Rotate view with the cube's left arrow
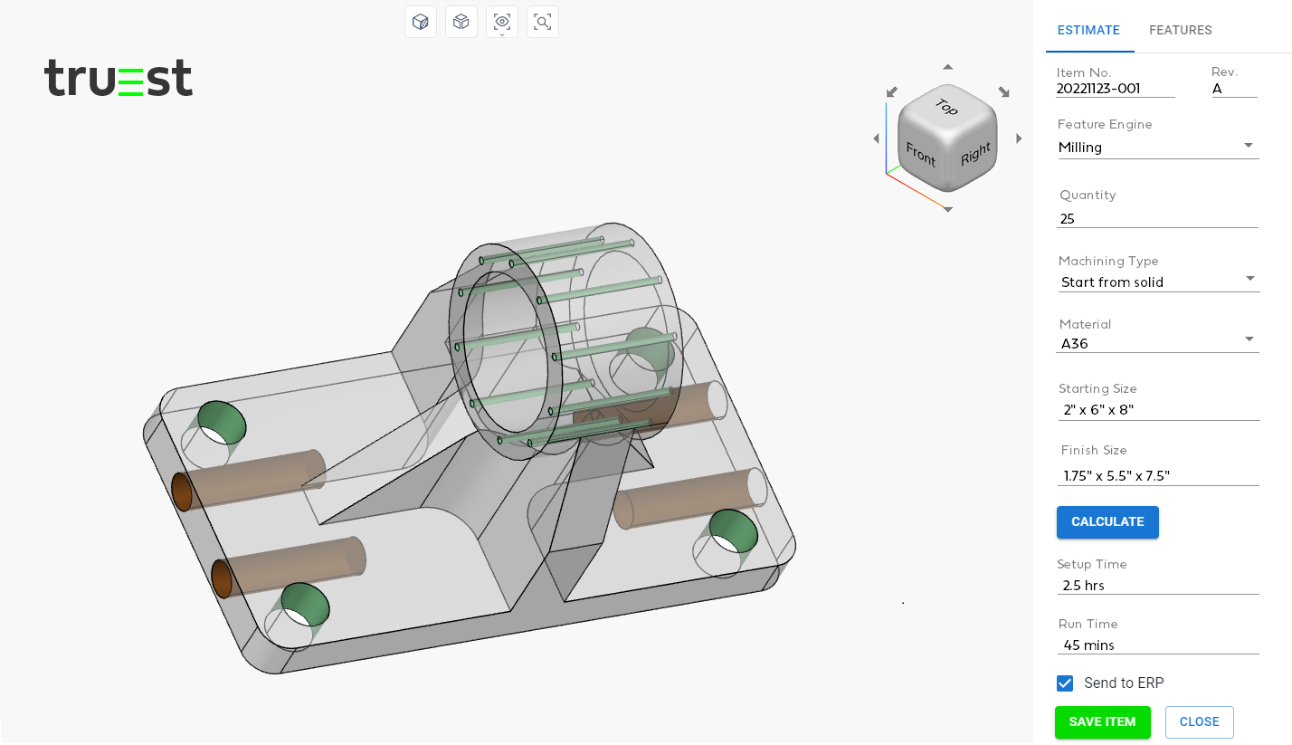 point(876,138)
